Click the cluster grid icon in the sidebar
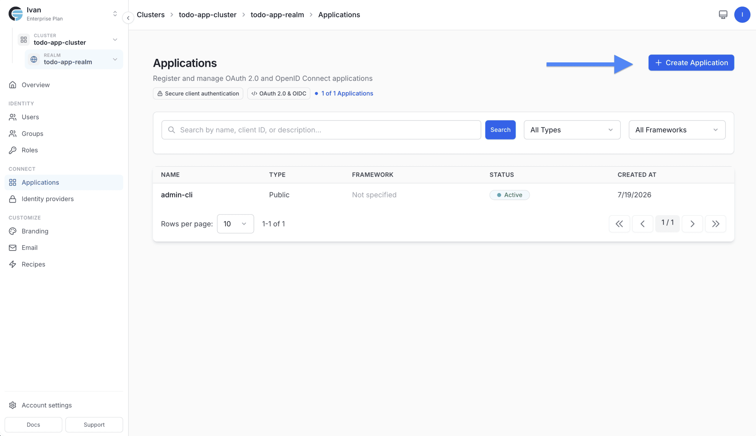 pyautogui.click(x=24, y=40)
